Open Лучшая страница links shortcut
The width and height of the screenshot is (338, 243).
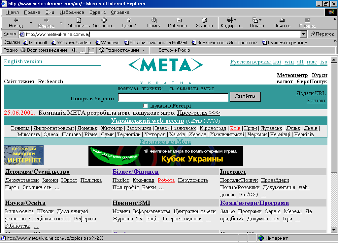(285, 42)
